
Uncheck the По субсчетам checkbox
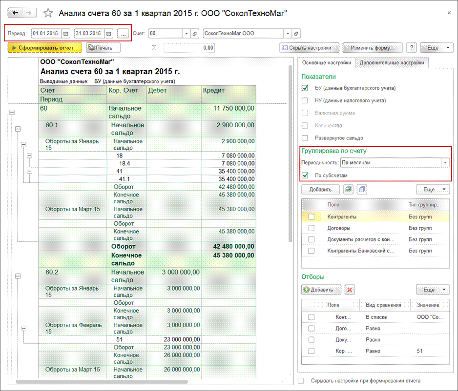(x=305, y=175)
